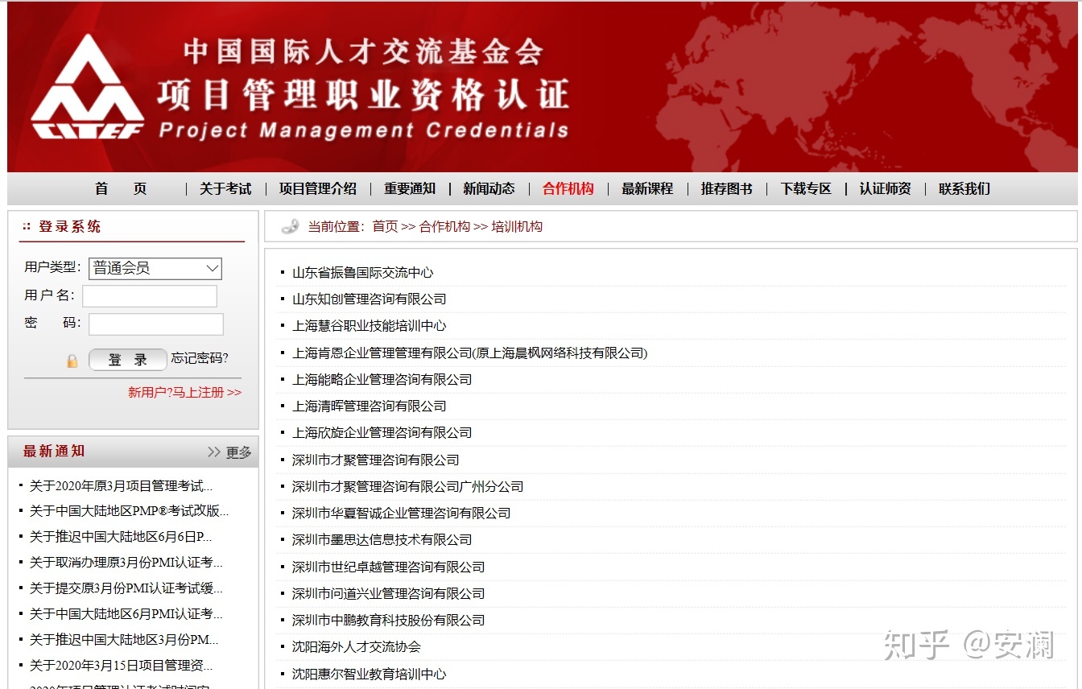1082x689 pixels.
Task: Click the lock icon beside the login button
Action: [72, 361]
